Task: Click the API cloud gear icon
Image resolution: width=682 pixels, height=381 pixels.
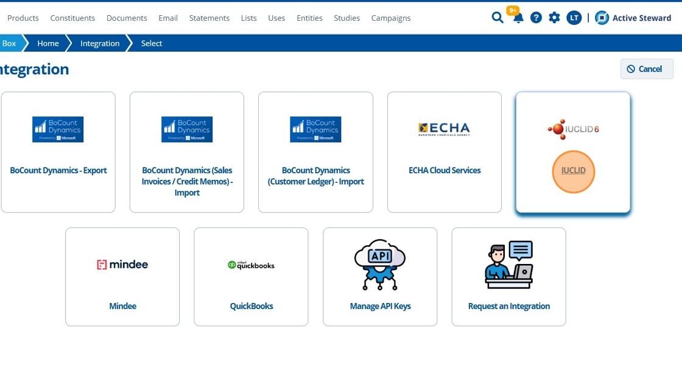Action: [380, 265]
